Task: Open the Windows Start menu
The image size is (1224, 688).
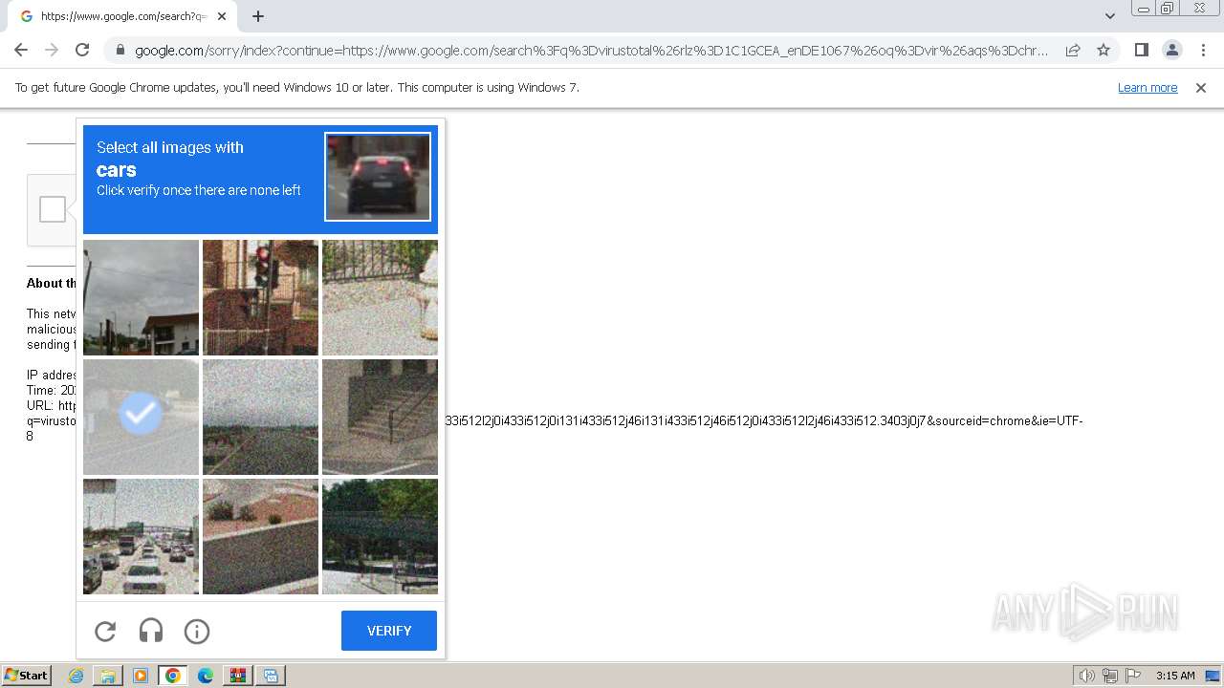Action: click(x=26, y=676)
